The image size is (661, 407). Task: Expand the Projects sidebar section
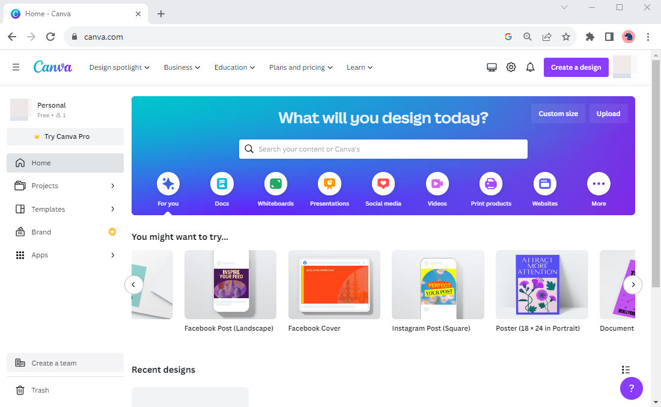tap(65, 186)
